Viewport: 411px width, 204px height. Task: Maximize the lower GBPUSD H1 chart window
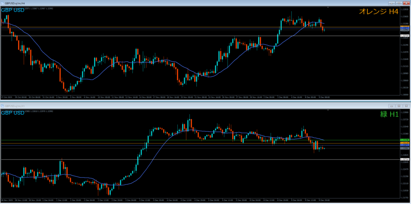[399, 106]
